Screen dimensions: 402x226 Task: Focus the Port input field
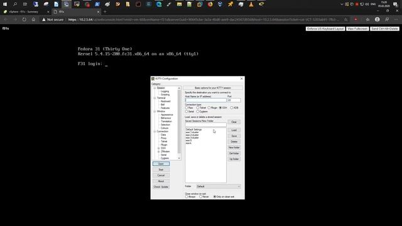234,100
